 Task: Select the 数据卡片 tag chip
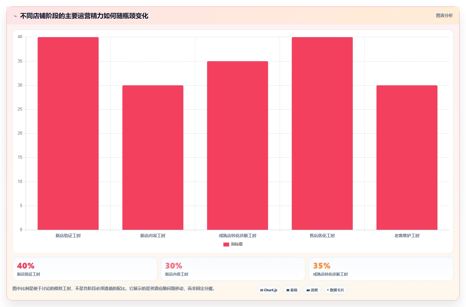tap(335, 290)
